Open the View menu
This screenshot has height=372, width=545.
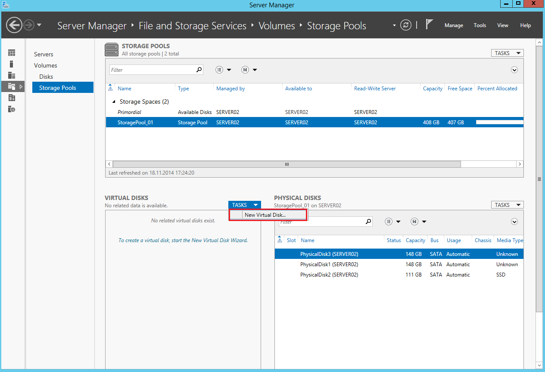pyautogui.click(x=503, y=25)
